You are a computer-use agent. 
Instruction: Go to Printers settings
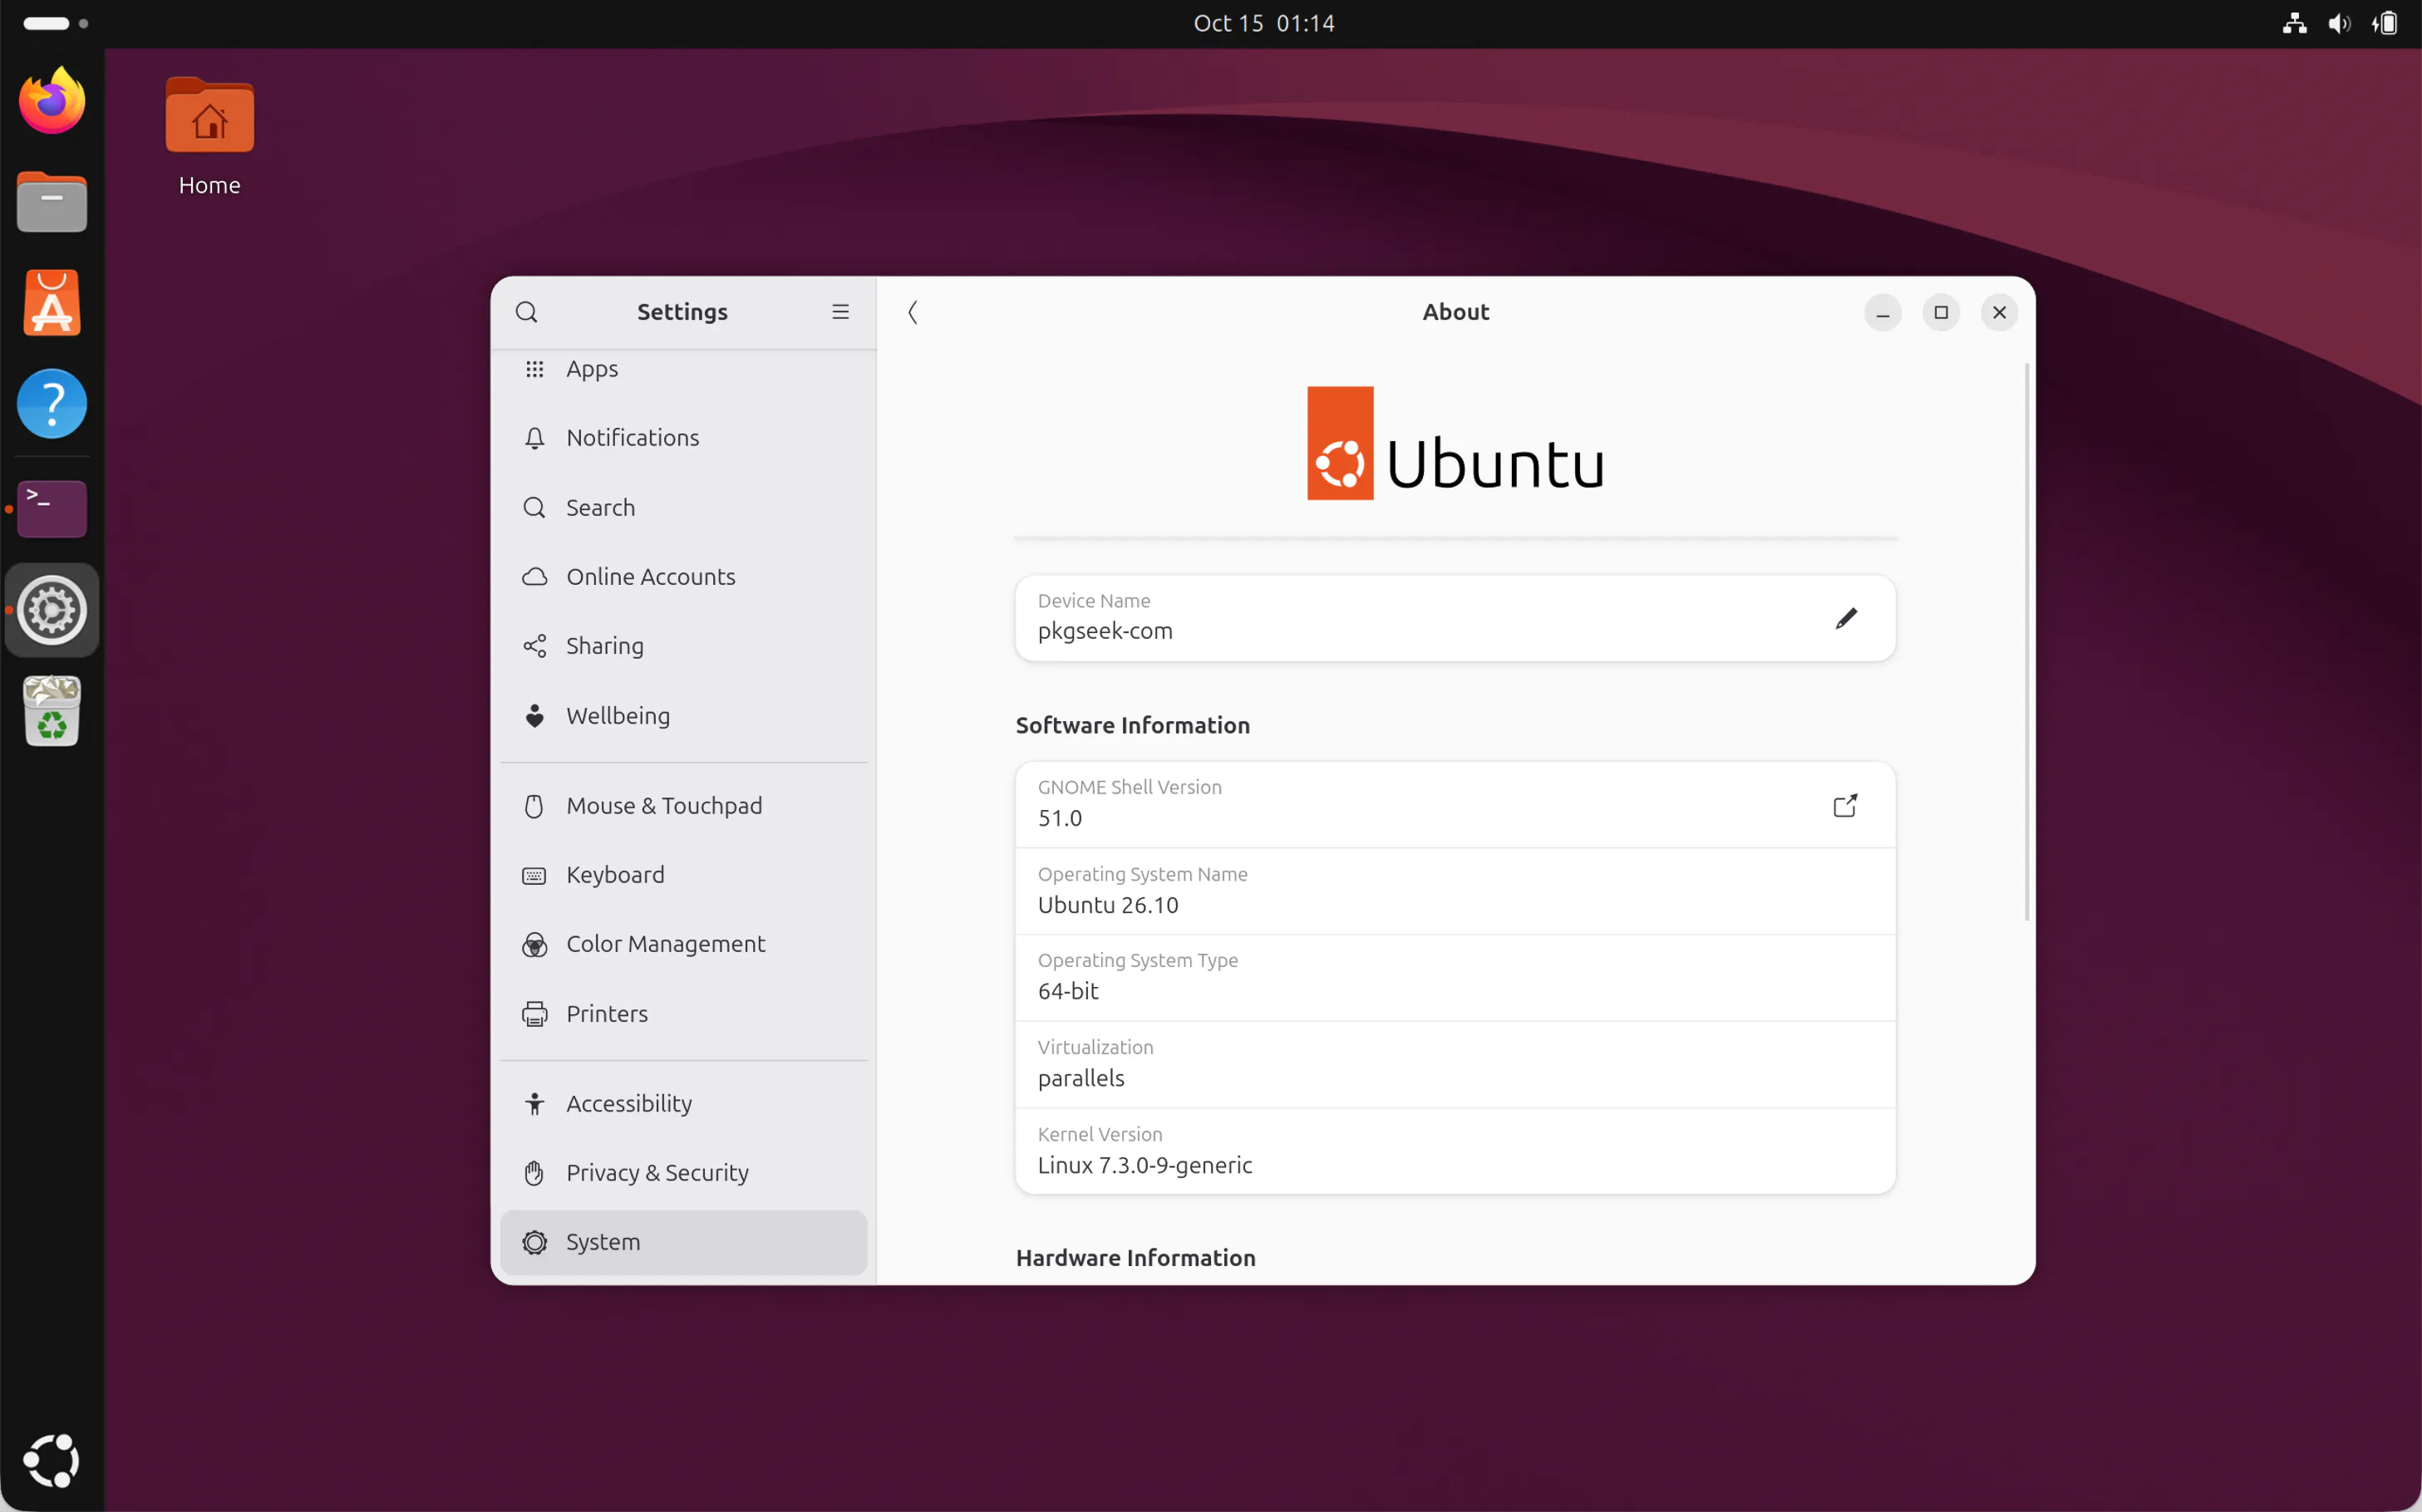683,1014
